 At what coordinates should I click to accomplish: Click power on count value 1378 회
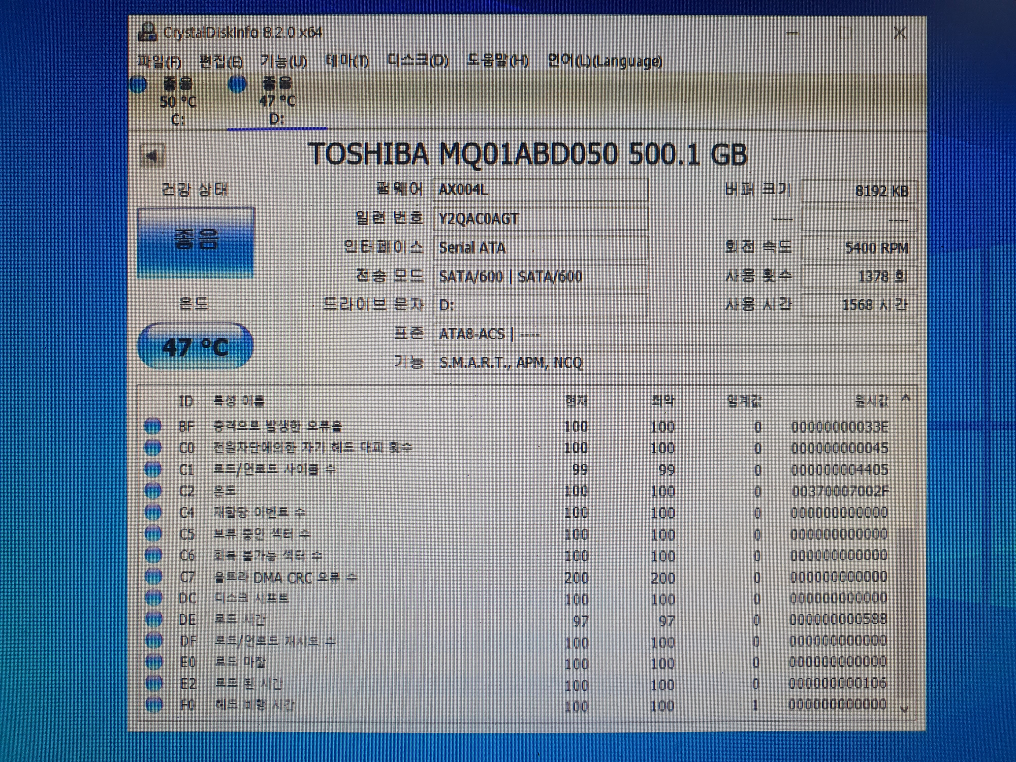[x=859, y=276]
